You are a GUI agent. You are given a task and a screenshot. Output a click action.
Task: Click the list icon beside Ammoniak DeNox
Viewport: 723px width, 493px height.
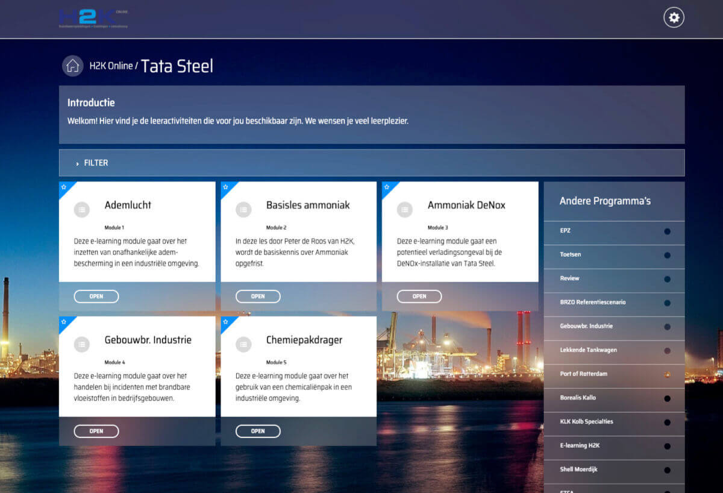tap(405, 210)
